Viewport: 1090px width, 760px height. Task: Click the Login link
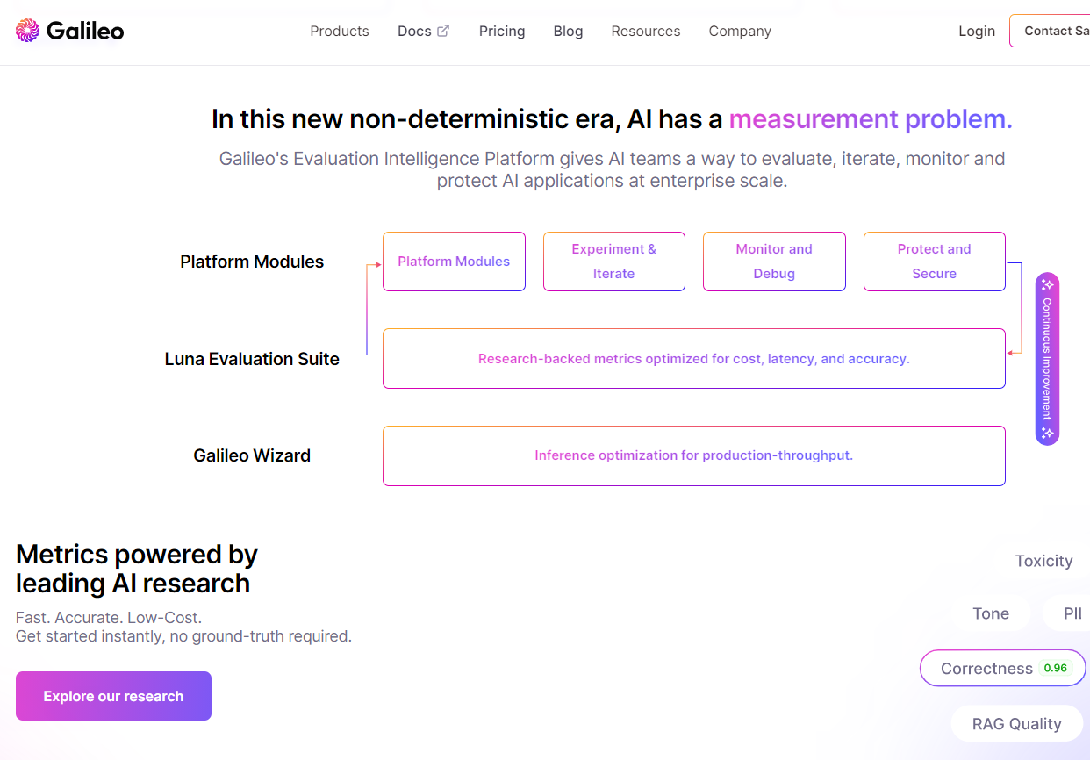coord(977,31)
